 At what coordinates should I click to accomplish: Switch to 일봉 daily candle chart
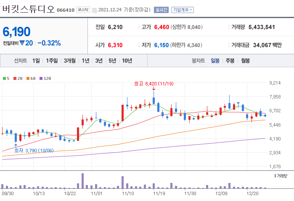click(x=215, y=61)
